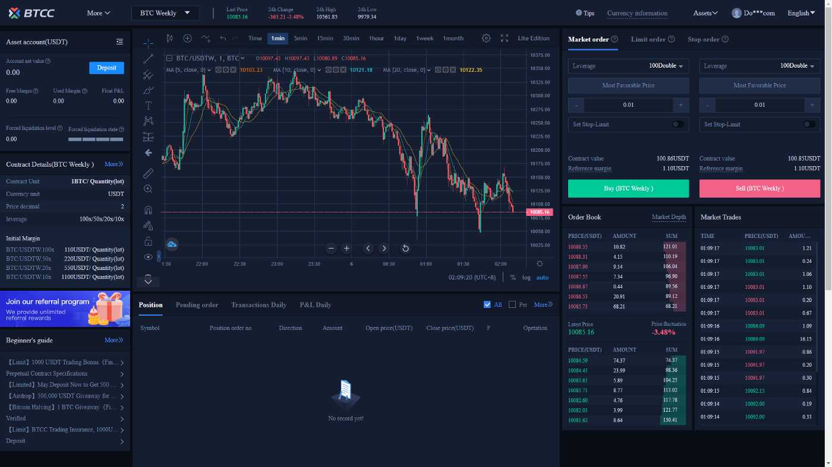The height and width of the screenshot is (467, 832).
Task: Switch to the Limit order tab
Action: 648,39
